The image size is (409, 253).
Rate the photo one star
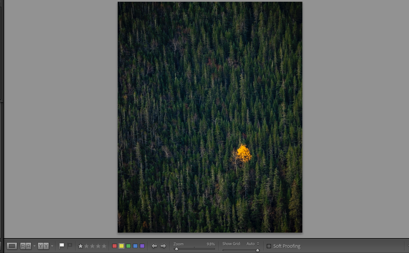click(81, 246)
